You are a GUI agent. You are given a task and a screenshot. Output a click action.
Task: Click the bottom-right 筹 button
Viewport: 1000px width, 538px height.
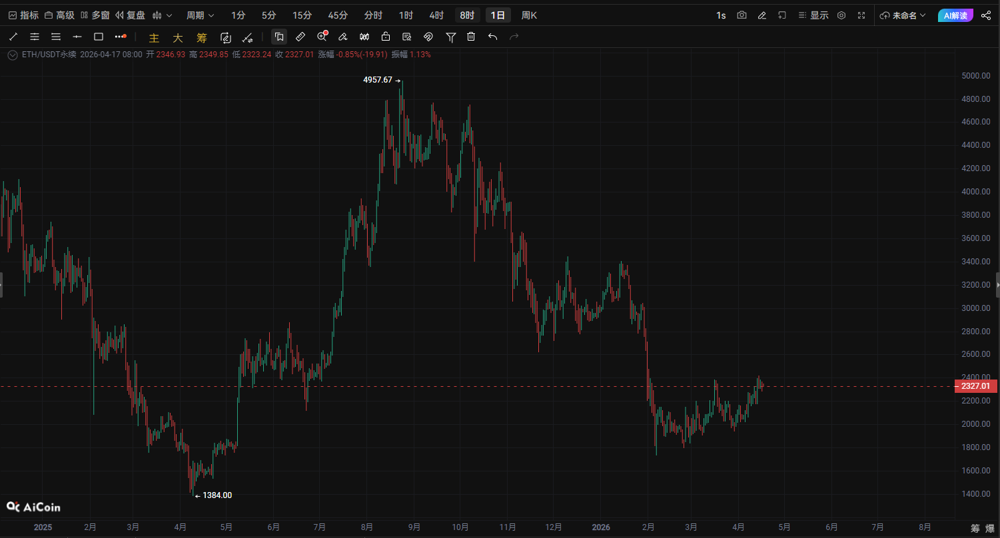pyautogui.click(x=975, y=528)
